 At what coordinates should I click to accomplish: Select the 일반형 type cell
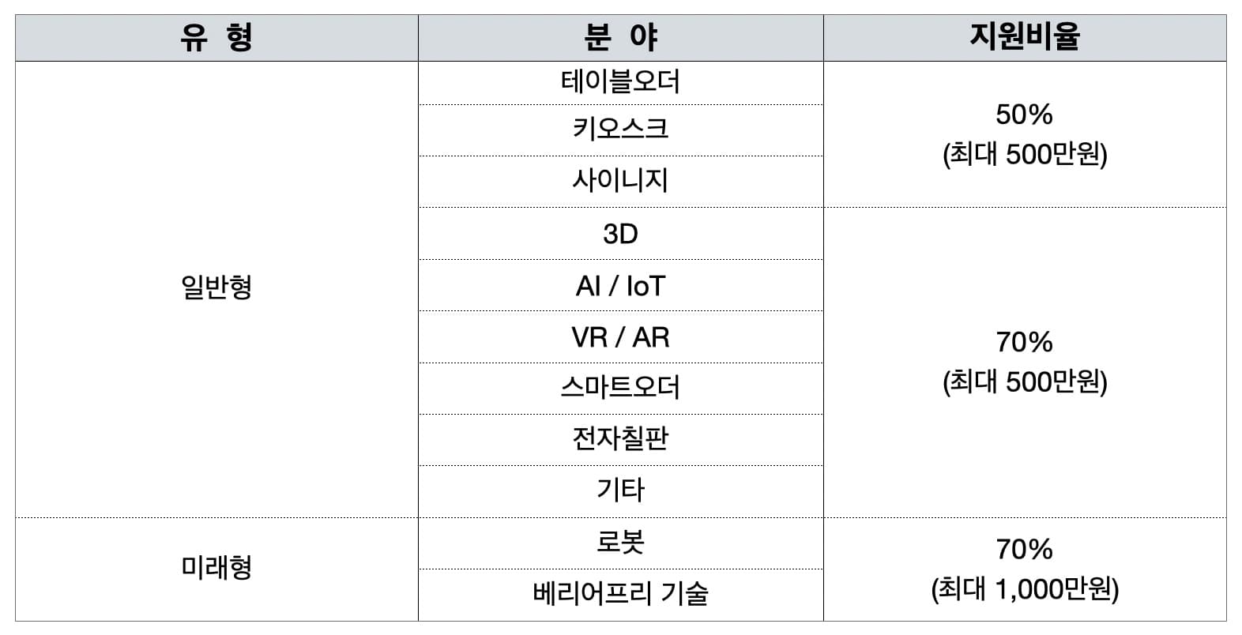216,287
